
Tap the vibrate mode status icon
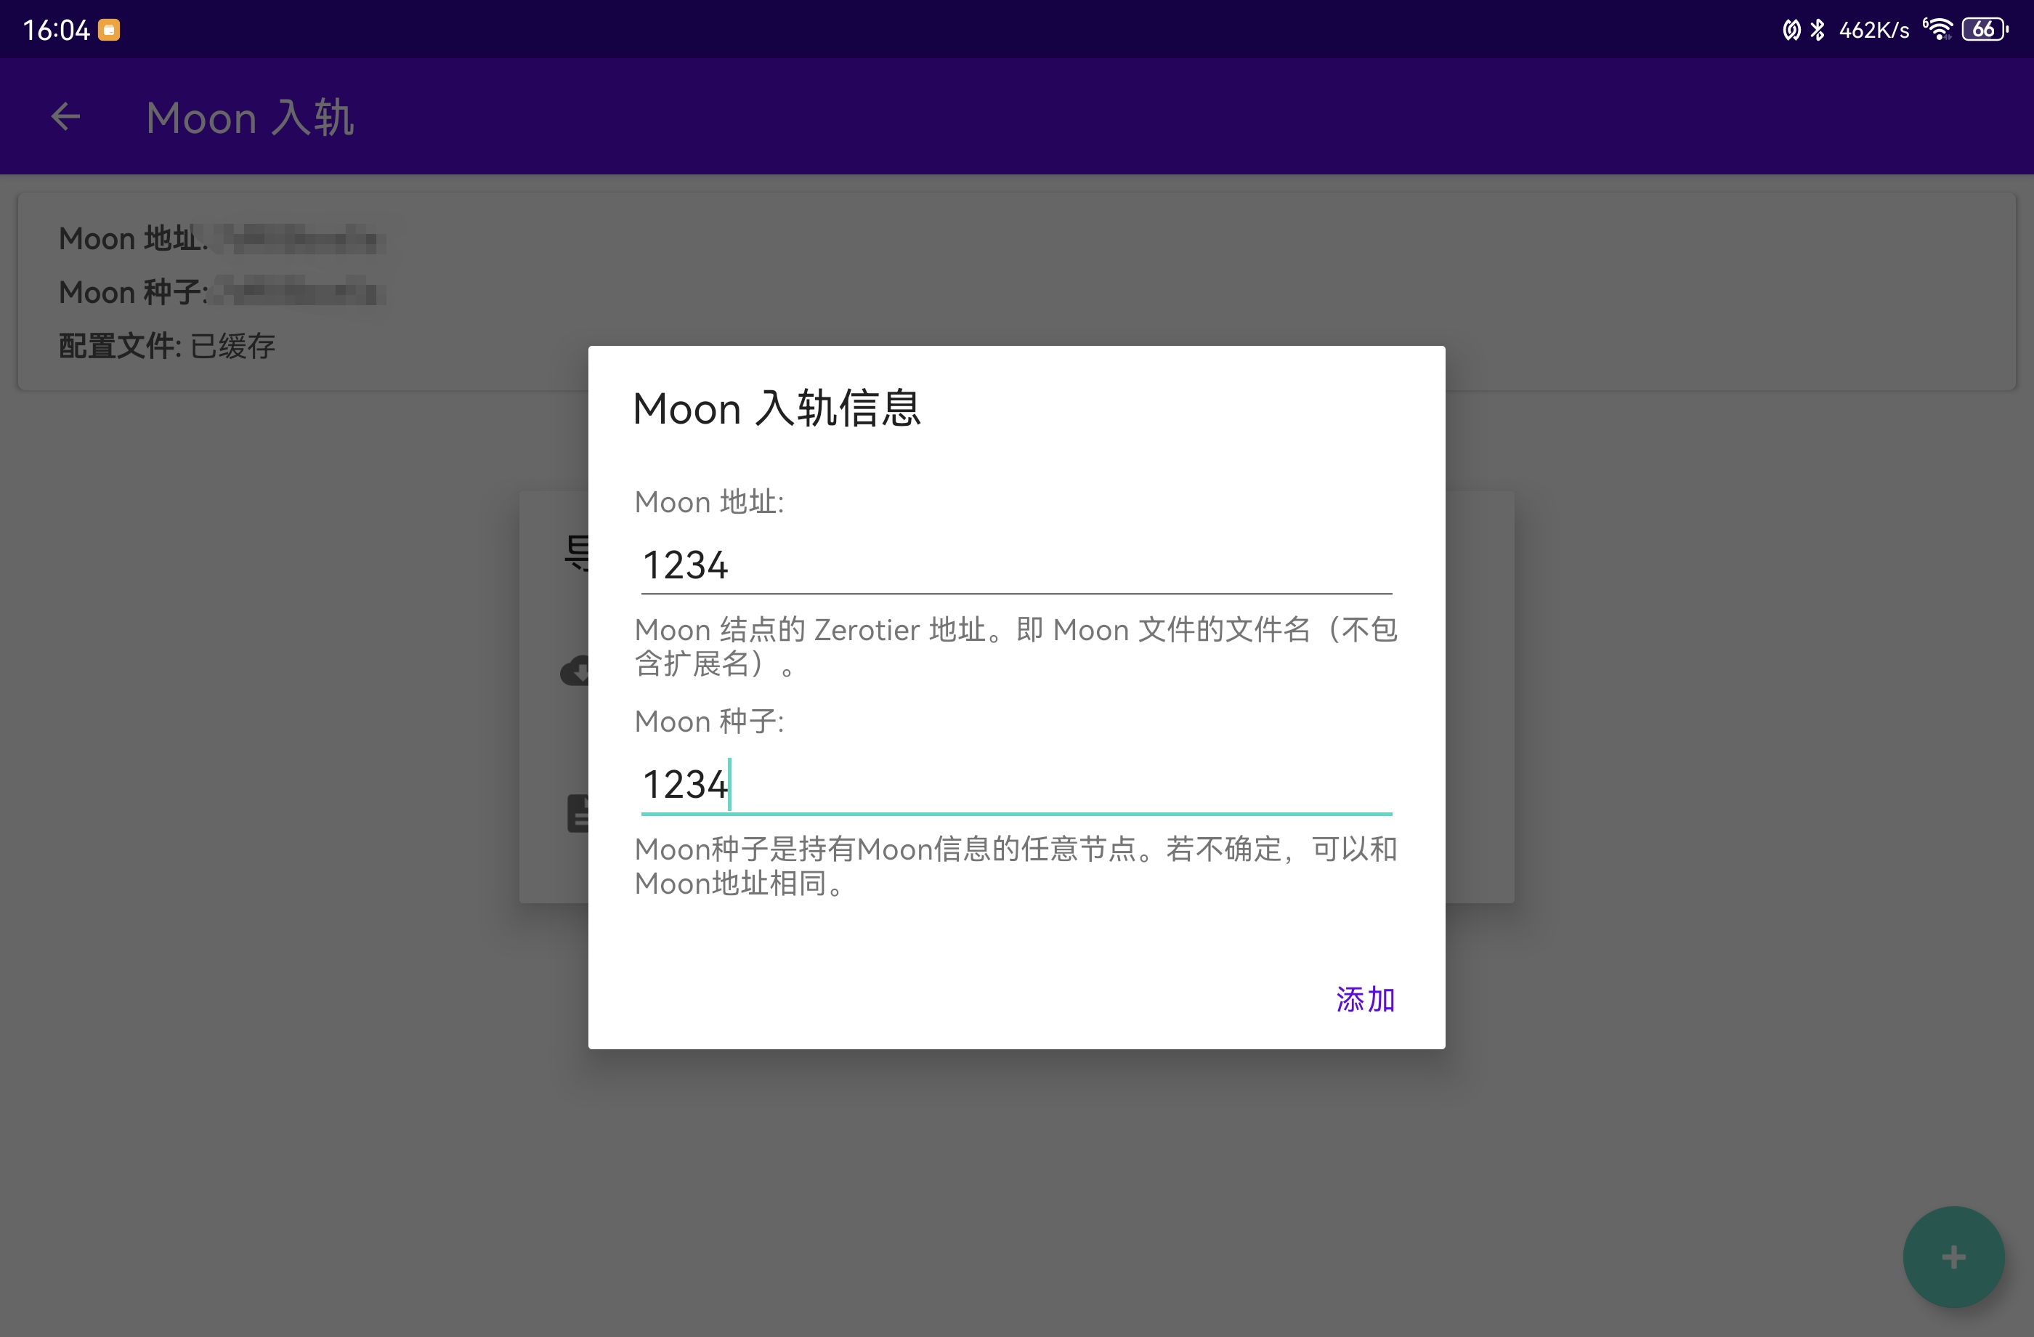click(1791, 30)
